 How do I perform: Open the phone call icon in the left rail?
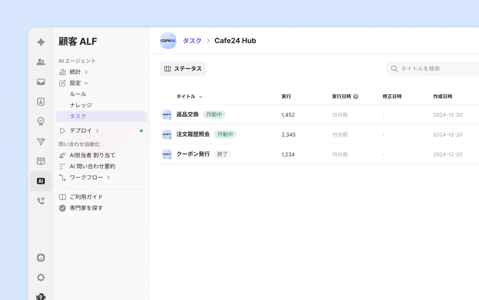point(41,201)
